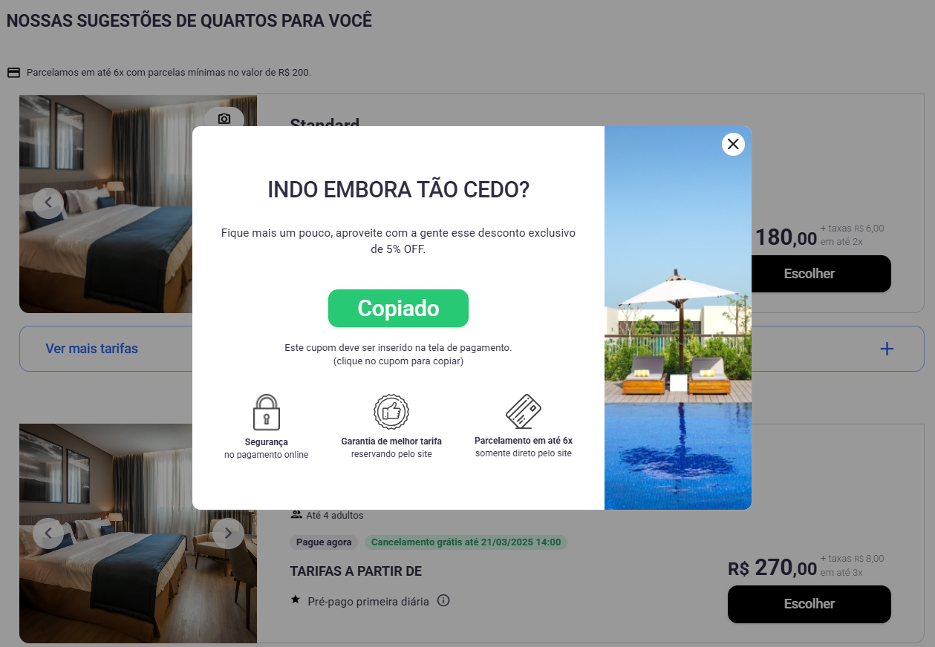
Task: Open info icon beside Pré-pago primeira diária
Action: (443, 600)
